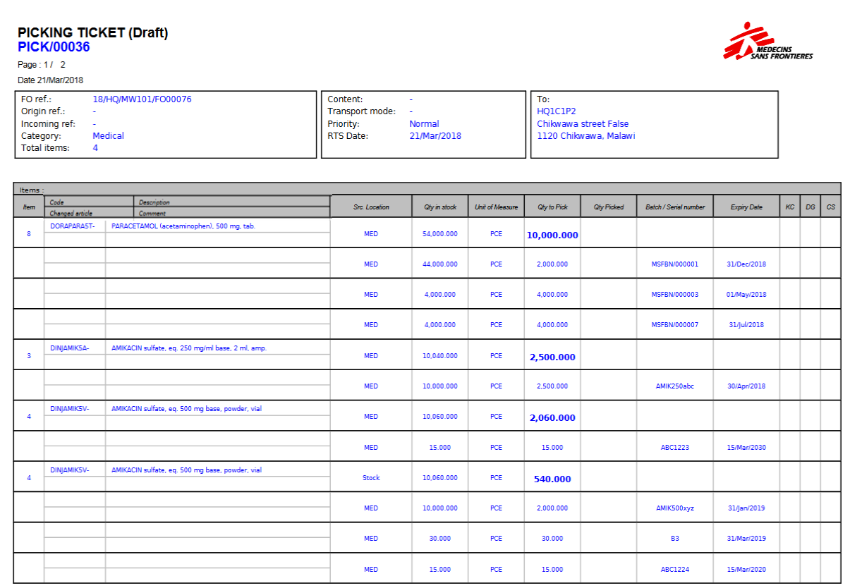Click the PICK/00036 ticket number

pyautogui.click(x=54, y=47)
